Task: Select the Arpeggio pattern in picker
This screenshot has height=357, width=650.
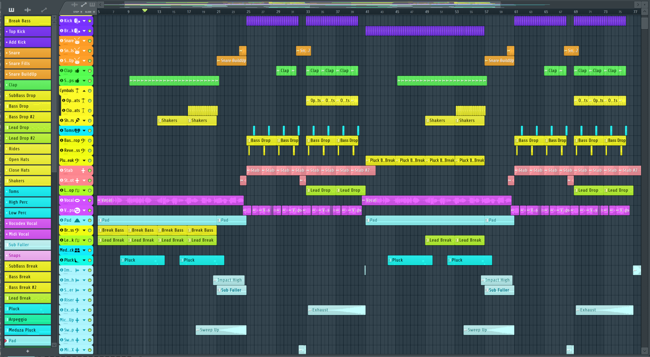Action: (28, 319)
